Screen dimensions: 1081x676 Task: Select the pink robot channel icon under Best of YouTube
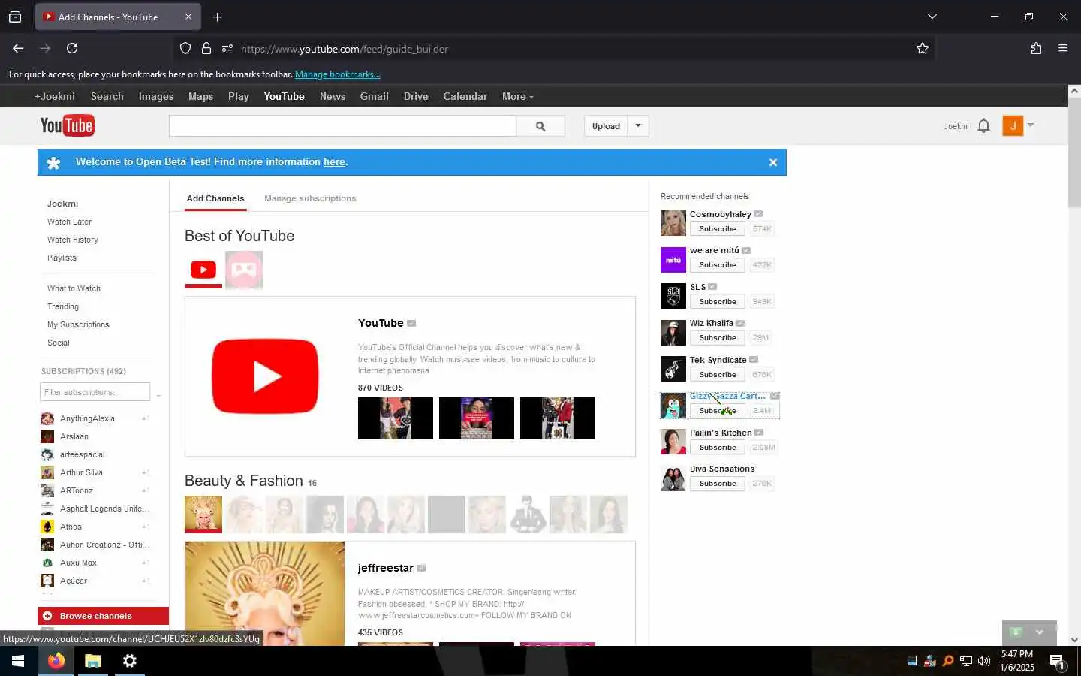click(244, 270)
